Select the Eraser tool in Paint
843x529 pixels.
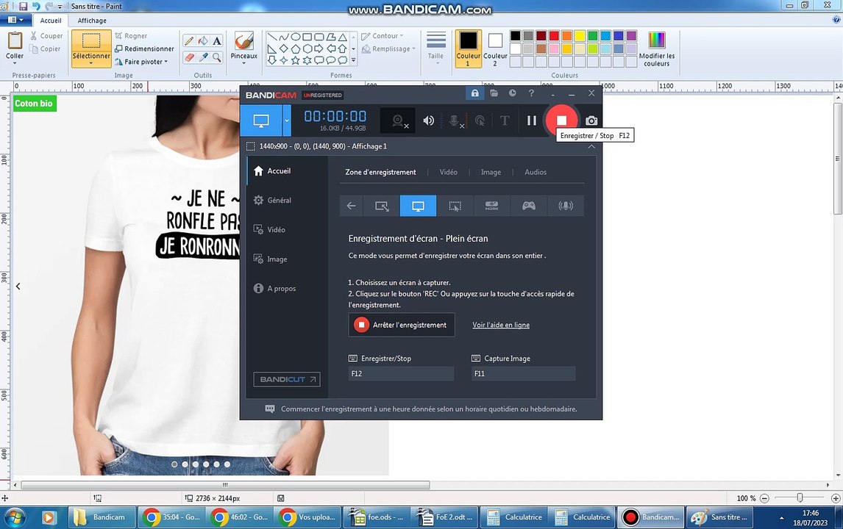189,57
